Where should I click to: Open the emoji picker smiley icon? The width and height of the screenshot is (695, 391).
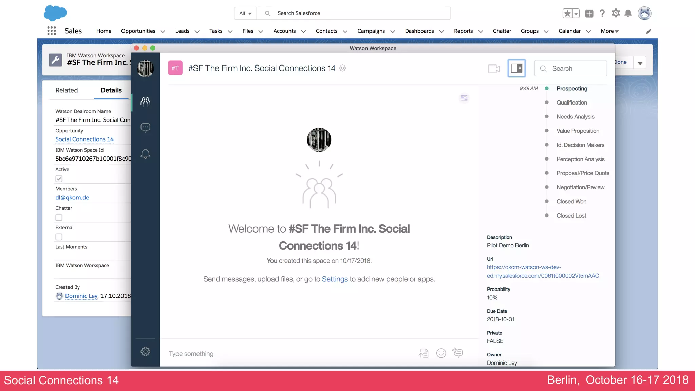pos(441,353)
